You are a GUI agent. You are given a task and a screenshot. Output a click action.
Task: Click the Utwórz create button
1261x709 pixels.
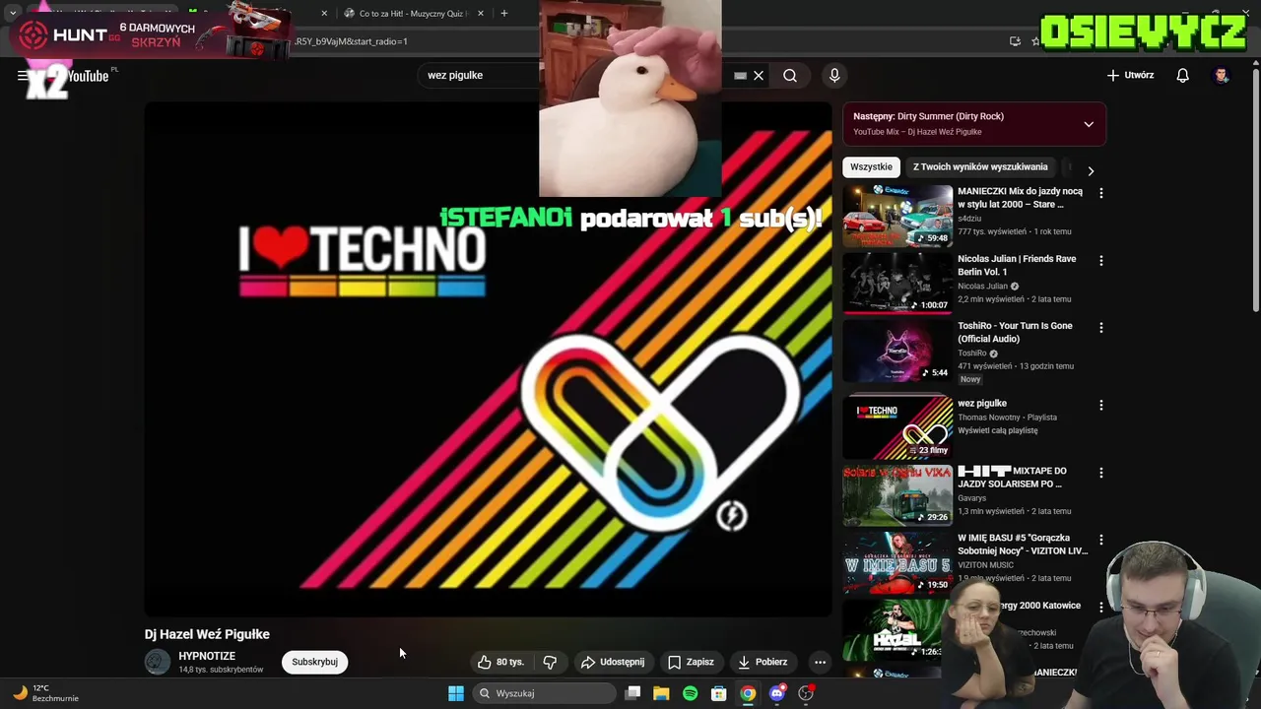1130,75
